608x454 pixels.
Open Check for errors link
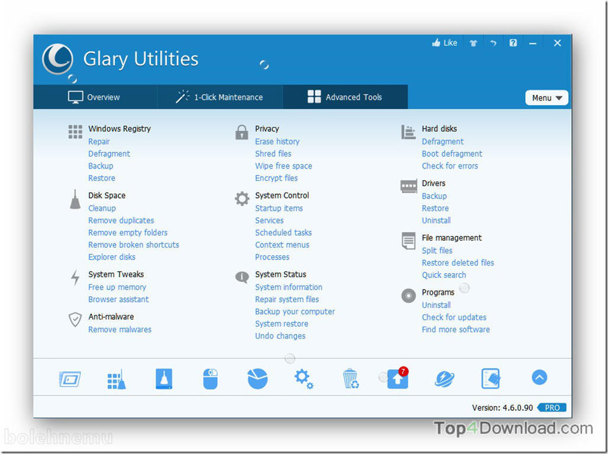coord(450,166)
